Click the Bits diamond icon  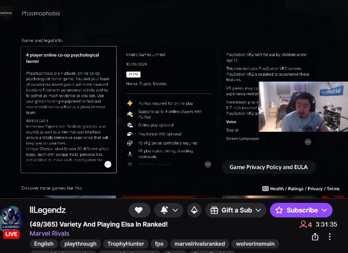click(194, 210)
